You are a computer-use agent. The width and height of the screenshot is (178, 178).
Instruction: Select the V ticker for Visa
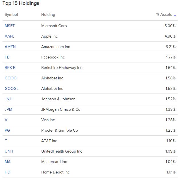coord(6,120)
